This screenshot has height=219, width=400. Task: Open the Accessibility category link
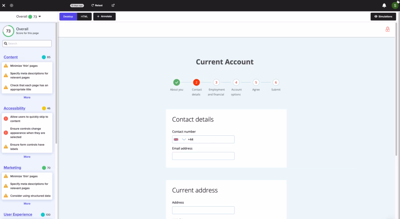(x=14, y=108)
